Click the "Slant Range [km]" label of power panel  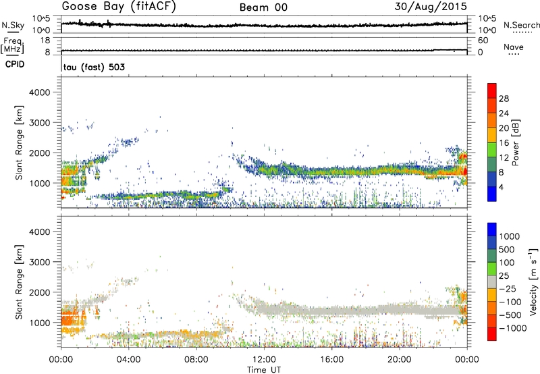(x=19, y=142)
